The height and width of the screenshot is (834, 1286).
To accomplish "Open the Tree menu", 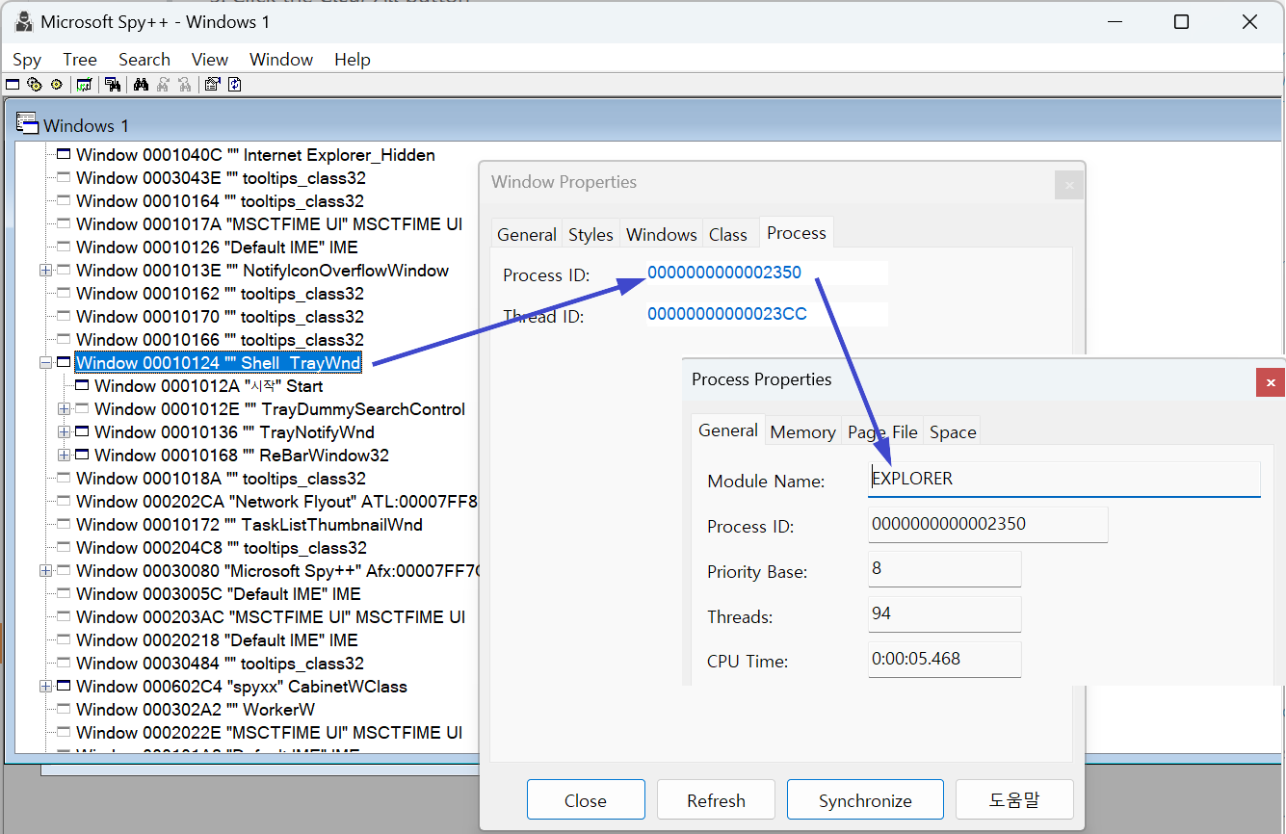I will [x=80, y=60].
